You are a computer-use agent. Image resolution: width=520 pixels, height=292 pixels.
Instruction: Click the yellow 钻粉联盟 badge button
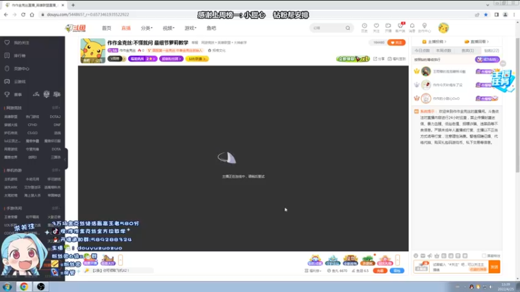(x=197, y=59)
